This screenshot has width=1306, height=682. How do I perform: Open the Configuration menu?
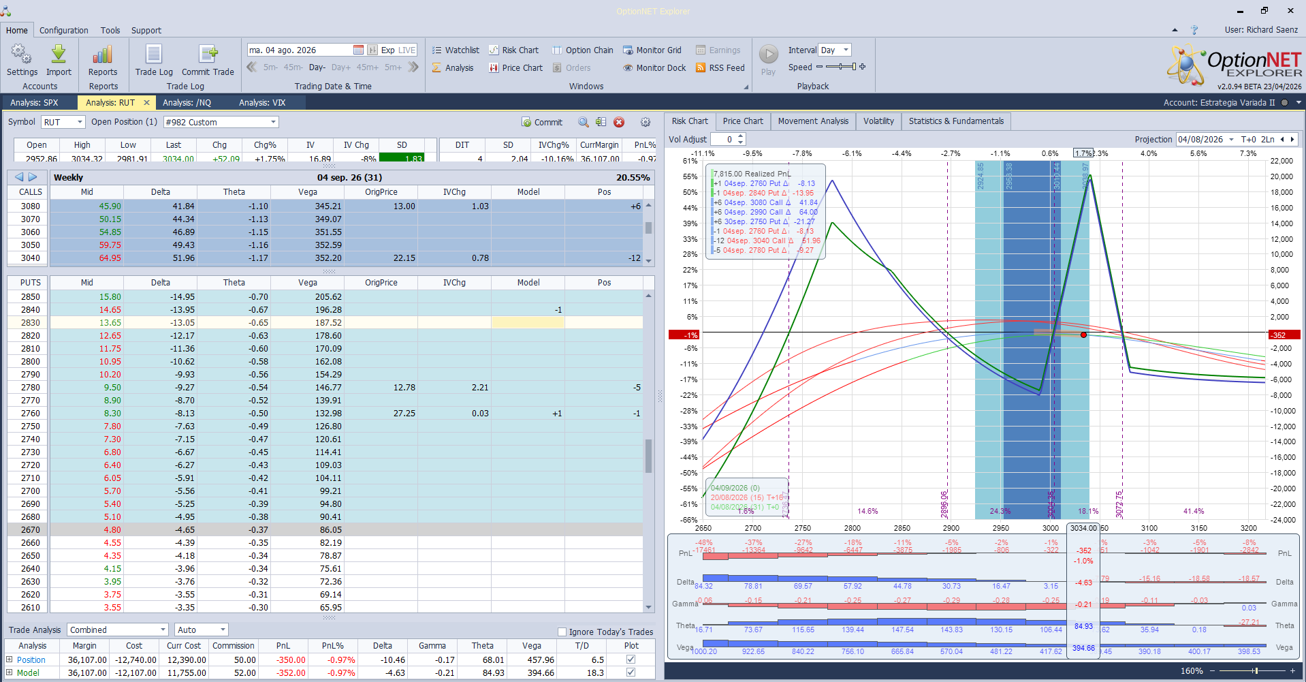tap(64, 30)
